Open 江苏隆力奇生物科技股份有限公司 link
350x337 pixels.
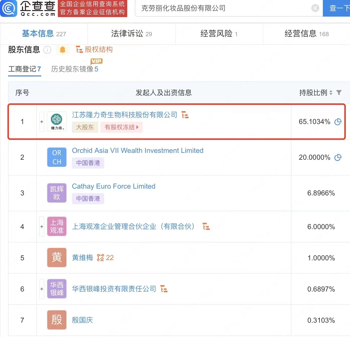click(x=125, y=115)
